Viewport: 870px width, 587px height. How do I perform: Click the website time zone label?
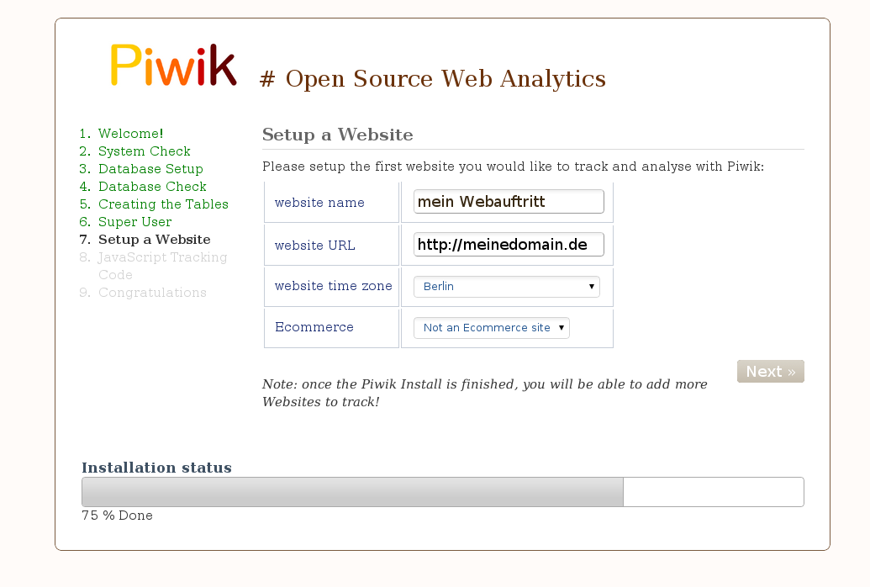pos(333,287)
